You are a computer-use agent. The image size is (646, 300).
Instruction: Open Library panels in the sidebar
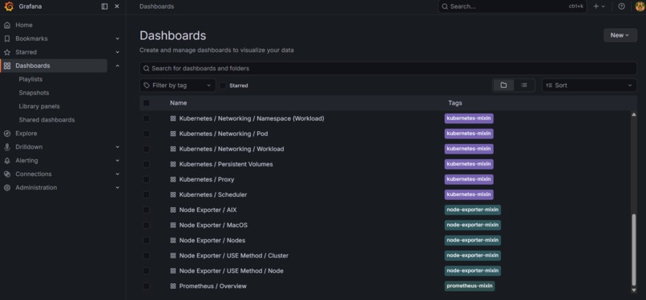pyautogui.click(x=39, y=106)
